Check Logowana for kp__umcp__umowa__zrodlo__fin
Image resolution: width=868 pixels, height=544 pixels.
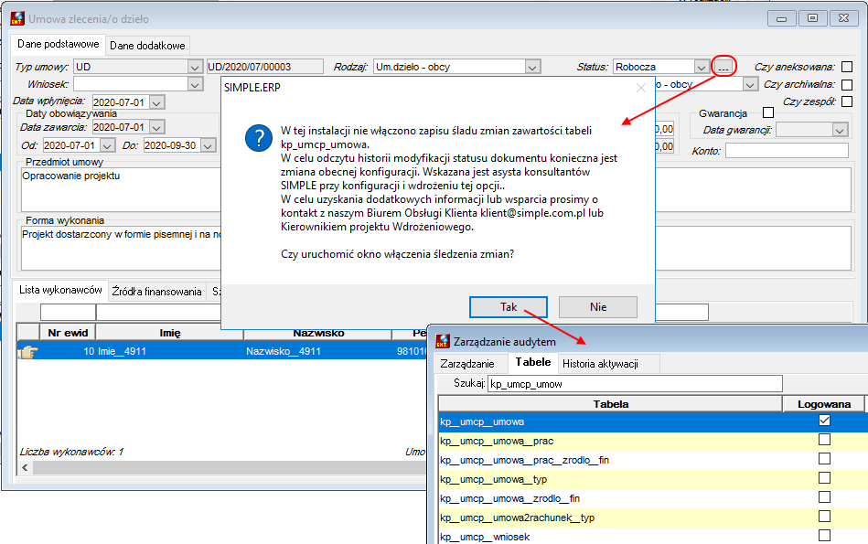(x=824, y=497)
